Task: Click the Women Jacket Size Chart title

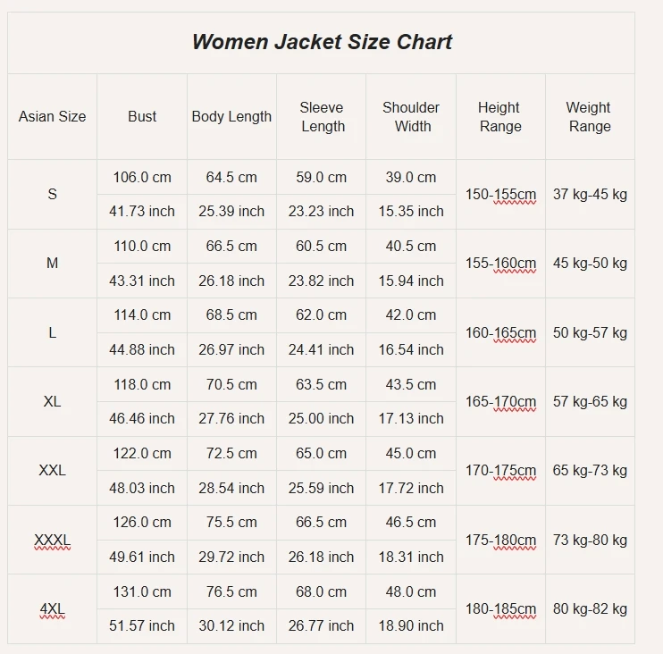Action: pos(322,42)
